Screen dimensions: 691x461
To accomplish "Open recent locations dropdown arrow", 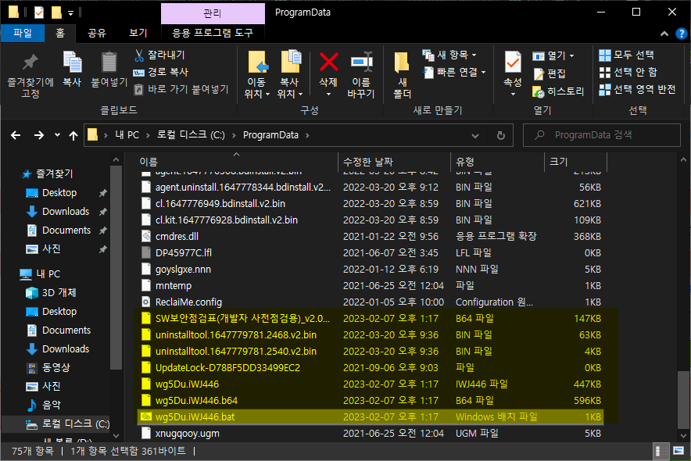I will [57, 135].
